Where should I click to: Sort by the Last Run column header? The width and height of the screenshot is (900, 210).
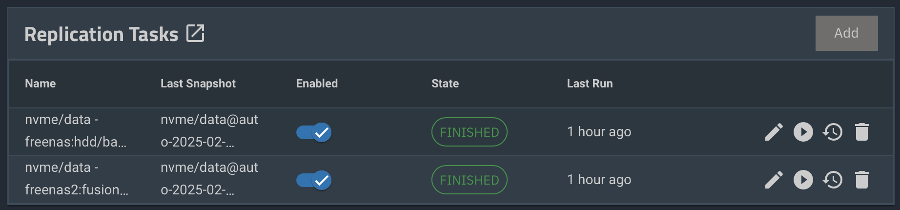click(590, 84)
